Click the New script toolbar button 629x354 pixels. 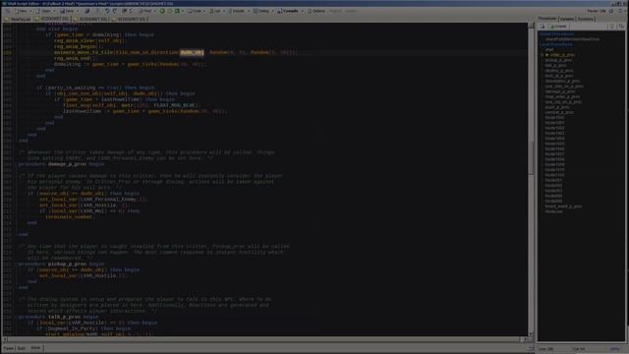[21, 11]
